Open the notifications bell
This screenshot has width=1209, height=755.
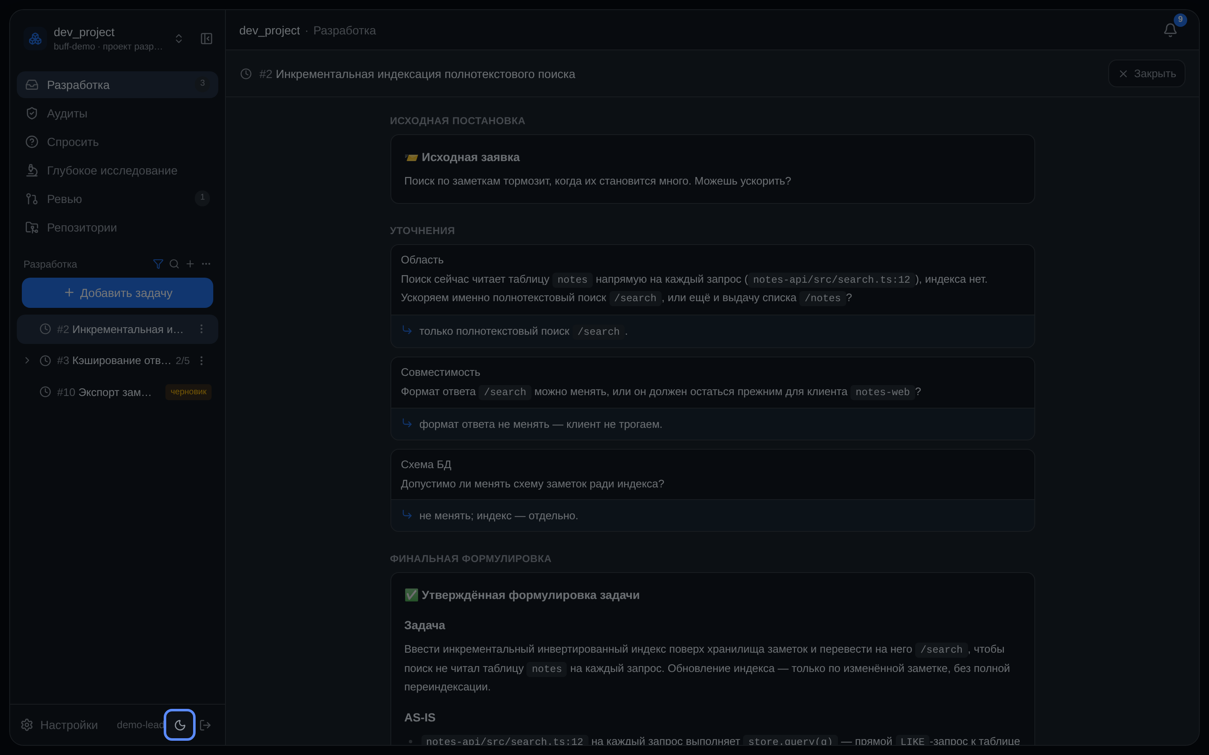(x=1170, y=30)
